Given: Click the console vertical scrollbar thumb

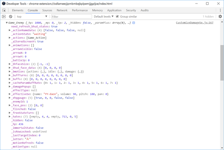Looking at the screenshot, I should [x=222, y=63].
